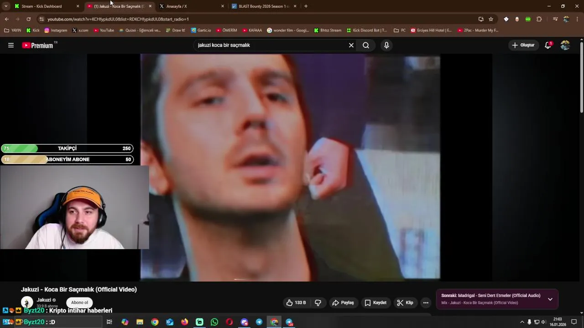
Task: Open the YouTube account avatar menu
Action: point(565,45)
